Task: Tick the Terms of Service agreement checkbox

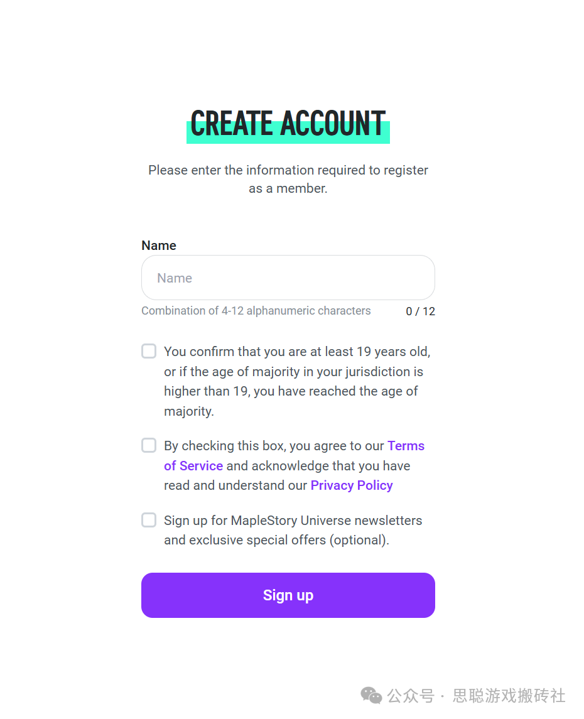Action: [149, 446]
